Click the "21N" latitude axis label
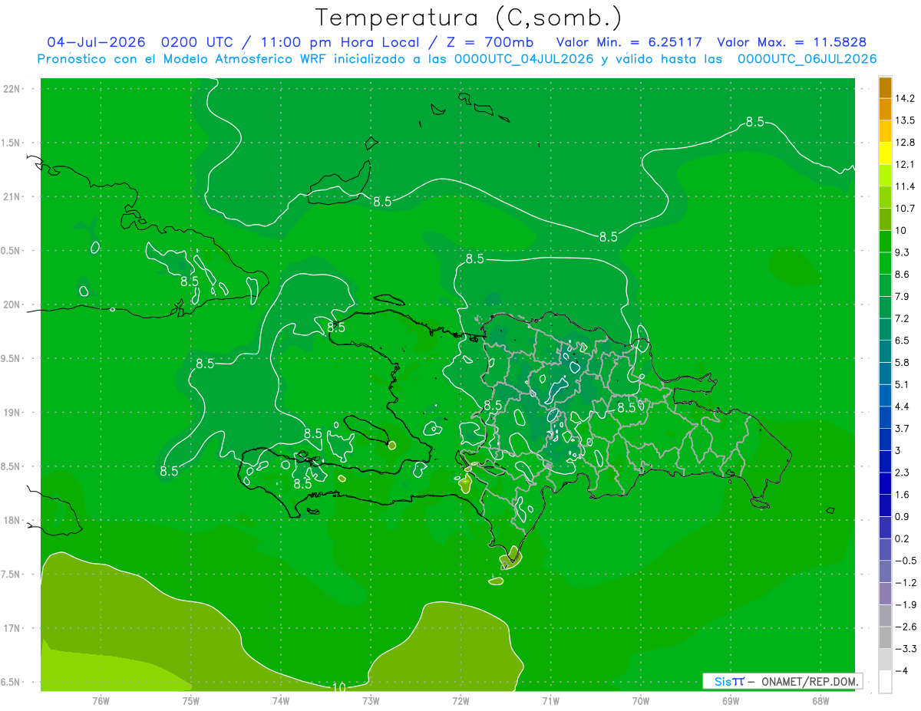The width and height of the screenshot is (921, 711). pyautogui.click(x=12, y=196)
